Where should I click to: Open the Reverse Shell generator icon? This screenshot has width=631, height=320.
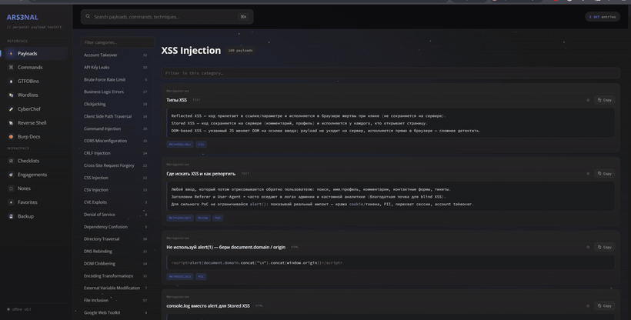11,123
